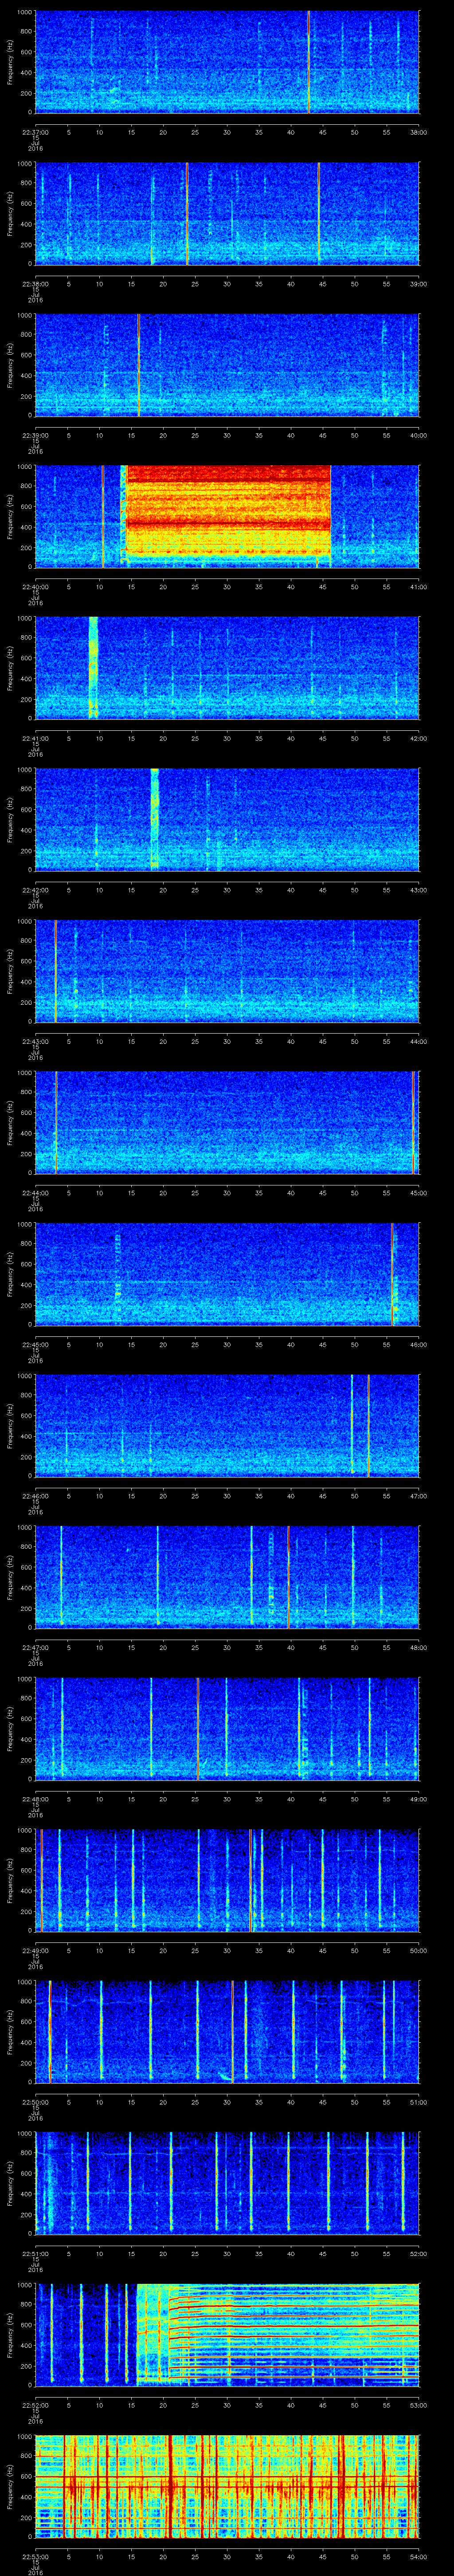The image size is (454, 2576).
Task: Select the spectrogram panel starting 22:48:00
Action: point(227,1728)
